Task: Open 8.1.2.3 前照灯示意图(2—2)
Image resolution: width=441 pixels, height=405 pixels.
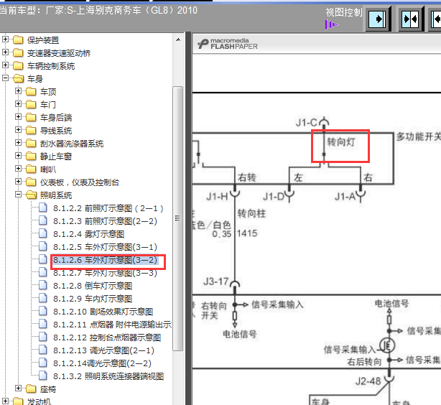Action: [x=105, y=221]
